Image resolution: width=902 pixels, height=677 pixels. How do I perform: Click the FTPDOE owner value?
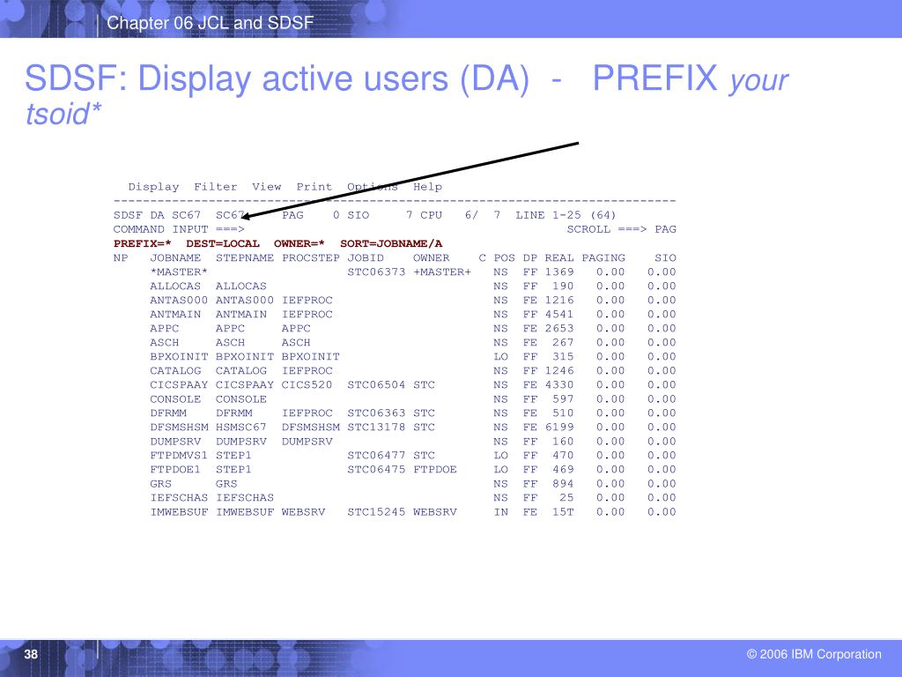(x=435, y=470)
